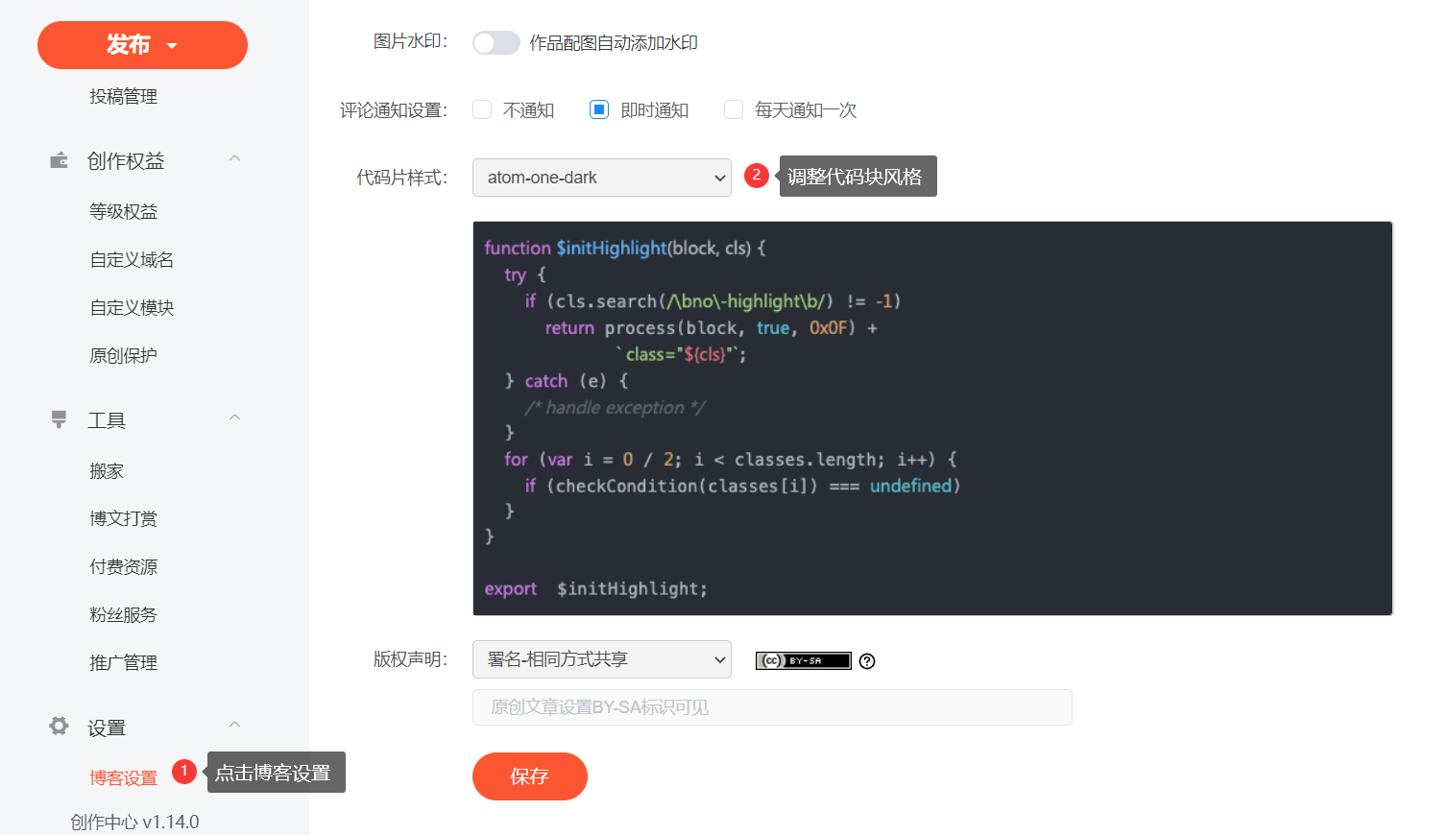Check the 每天通知一次 option
Screen dimensions: 1450x835
coord(734,109)
